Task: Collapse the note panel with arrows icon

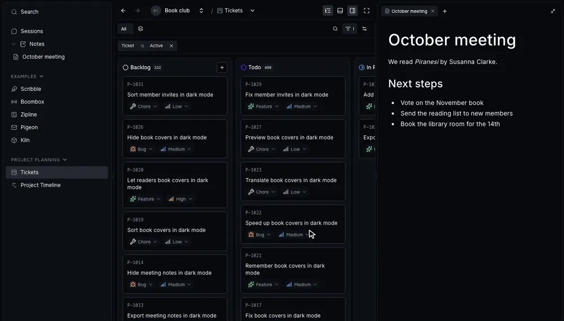Action: (553, 11)
